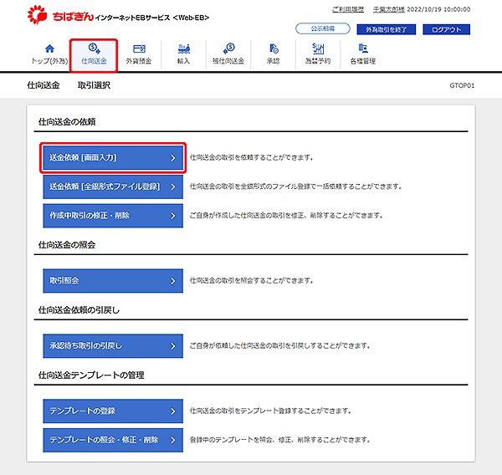502x475 pixels.
Task: Click the screen ID text GTOP01
Action: click(462, 85)
